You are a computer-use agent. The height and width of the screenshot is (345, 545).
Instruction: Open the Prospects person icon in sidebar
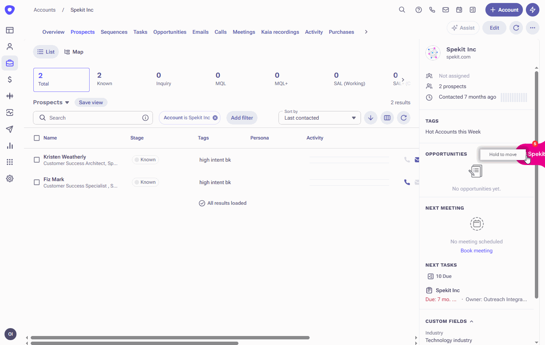point(10,46)
